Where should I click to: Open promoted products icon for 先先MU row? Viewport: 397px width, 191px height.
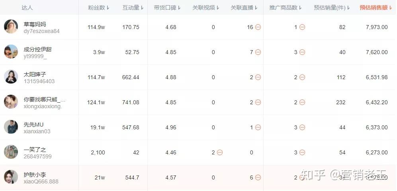coord(302,127)
